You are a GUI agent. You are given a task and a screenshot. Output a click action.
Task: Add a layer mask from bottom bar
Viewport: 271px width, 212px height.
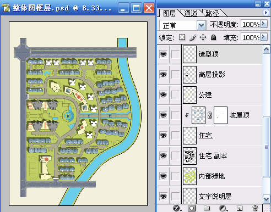[192, 208]
